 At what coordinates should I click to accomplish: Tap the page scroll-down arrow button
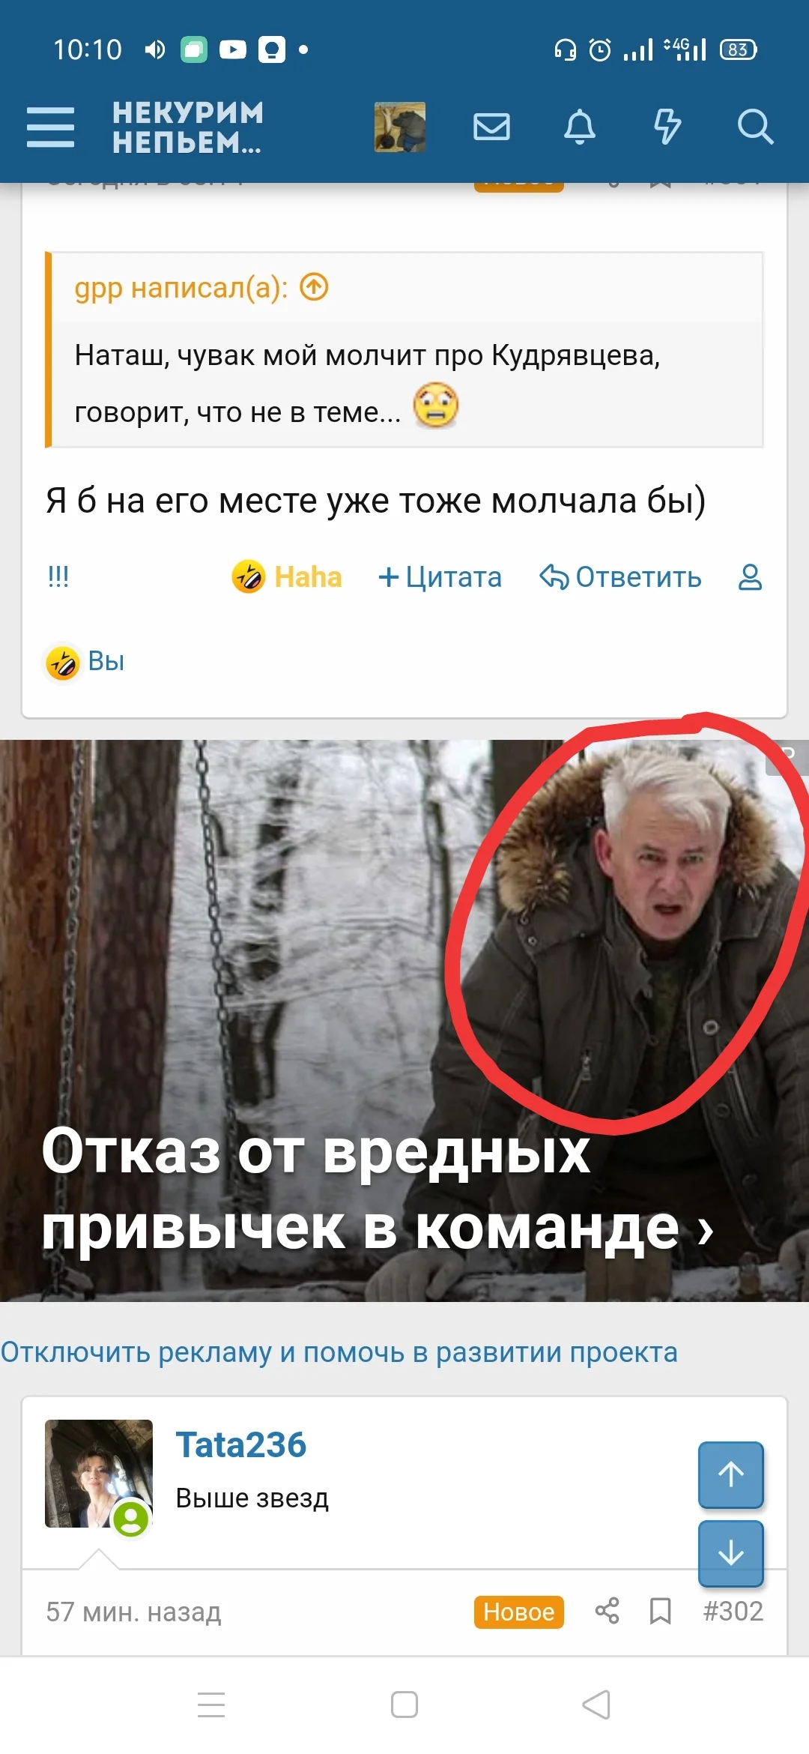coord(731,1553)
